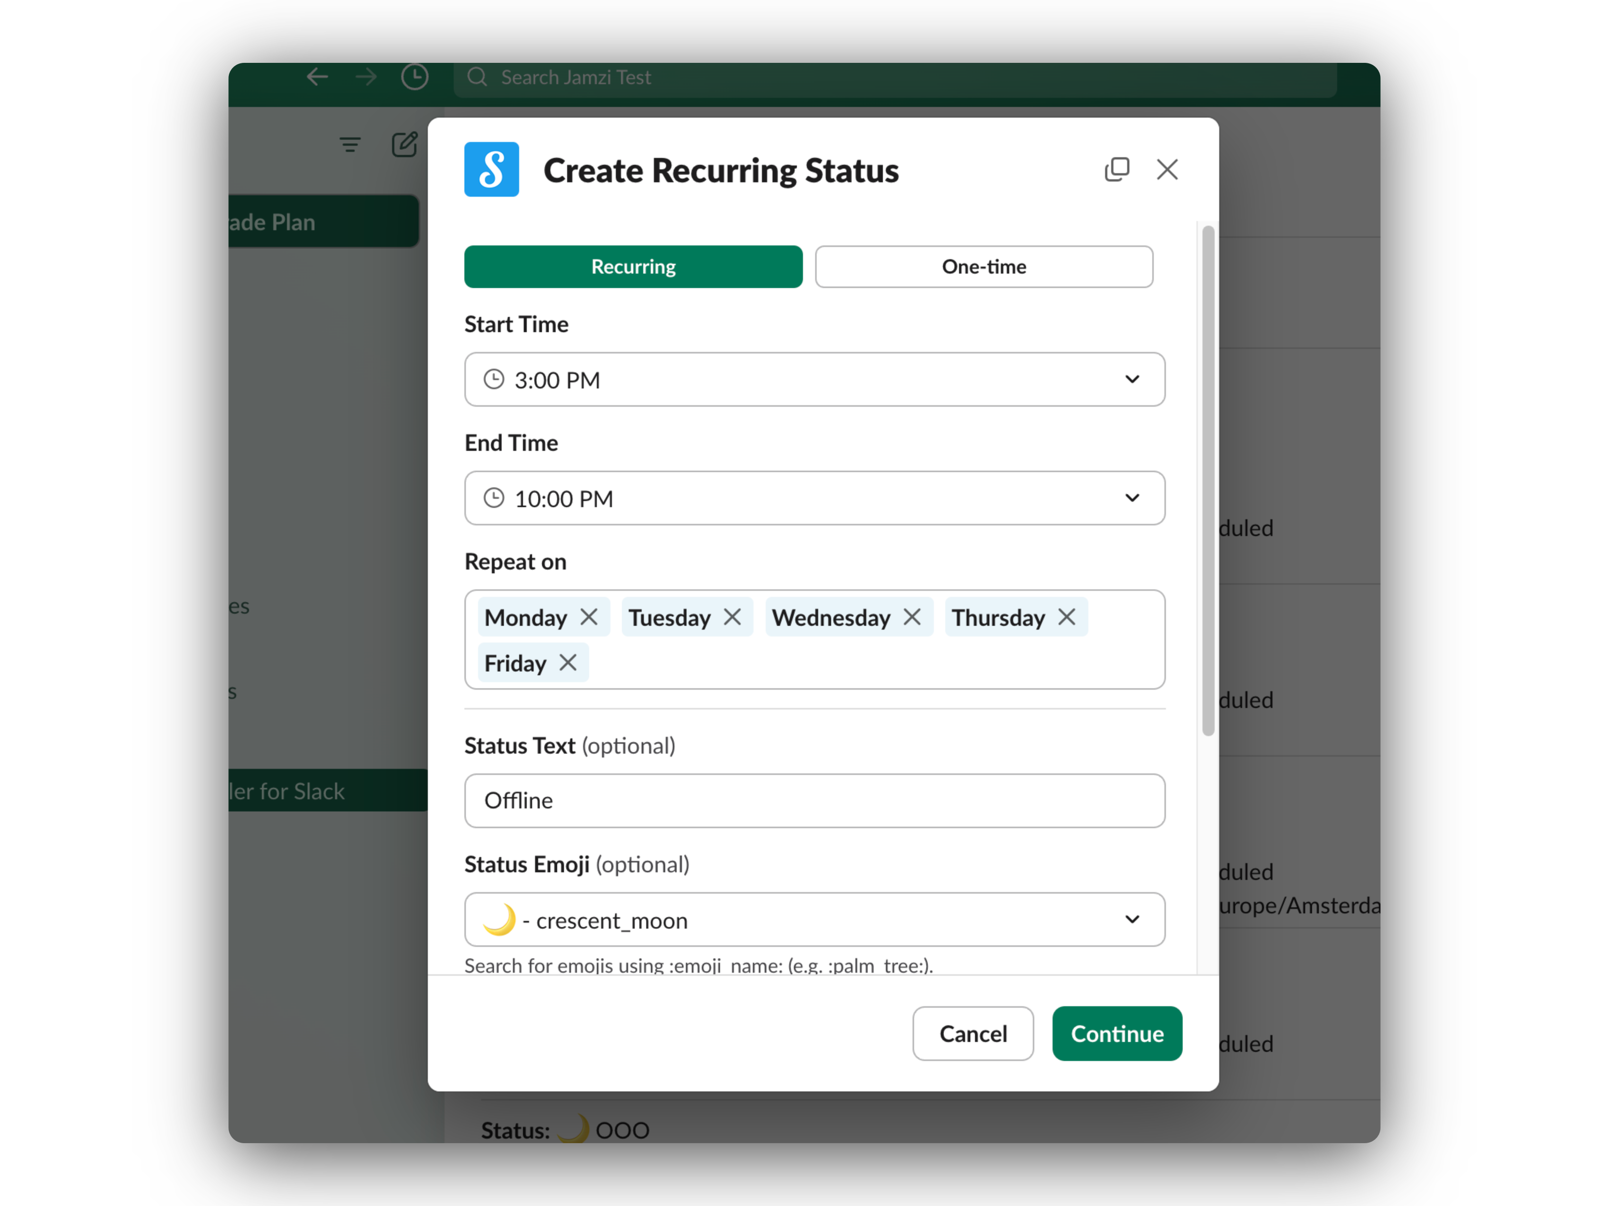Click the blue S app logo
The image size is (1609, 1206).
(x=492, y=169)
